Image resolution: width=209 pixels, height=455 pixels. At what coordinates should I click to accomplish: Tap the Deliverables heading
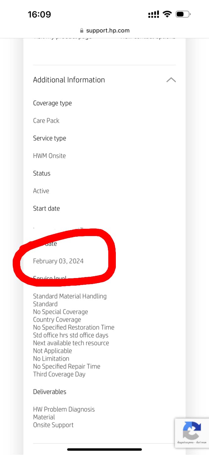pos(50,392)
